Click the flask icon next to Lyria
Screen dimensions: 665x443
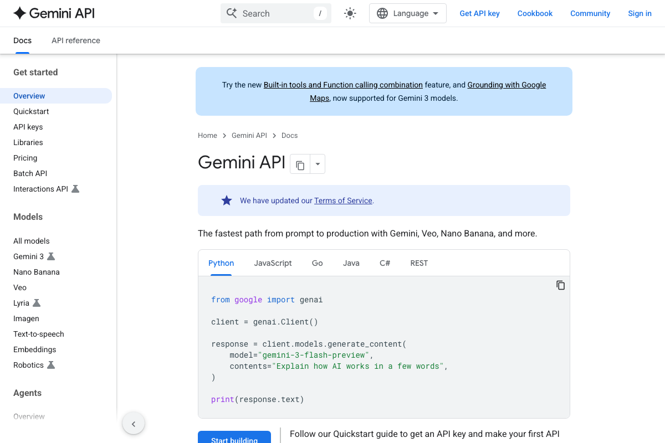coord(37,303)
